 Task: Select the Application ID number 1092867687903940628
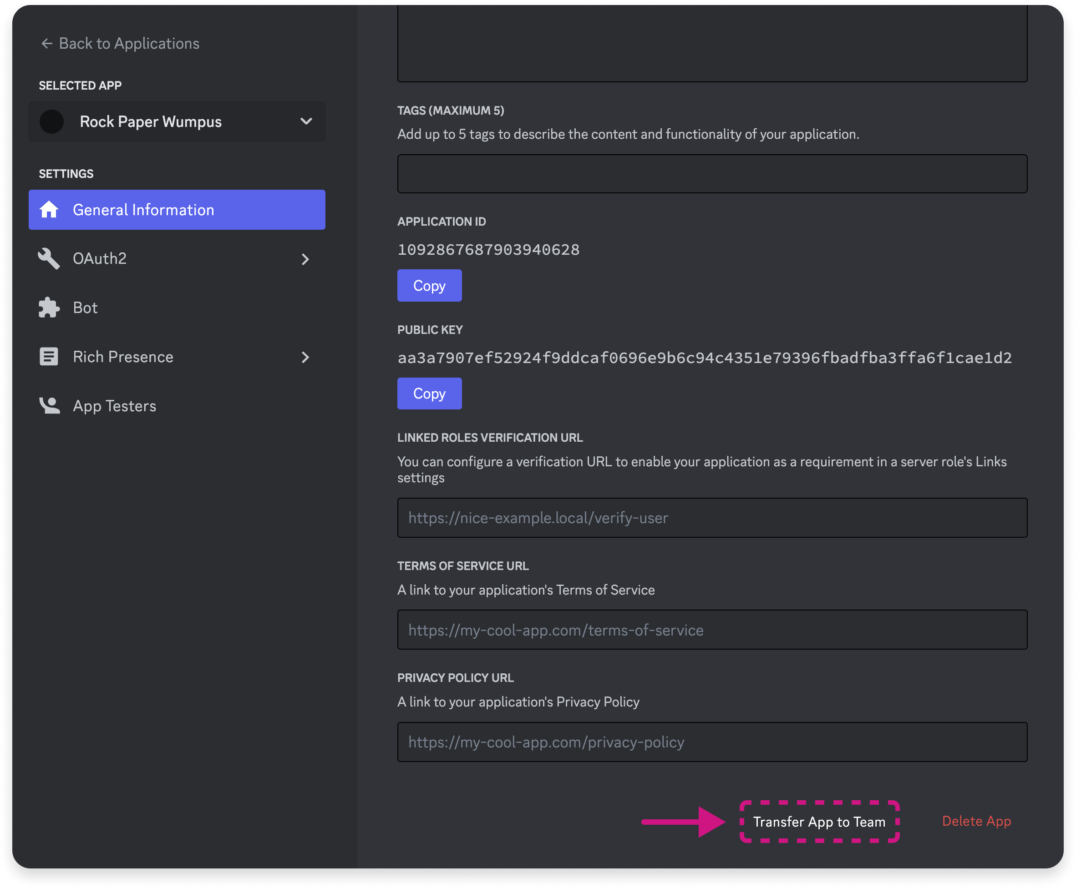(489, 250)
